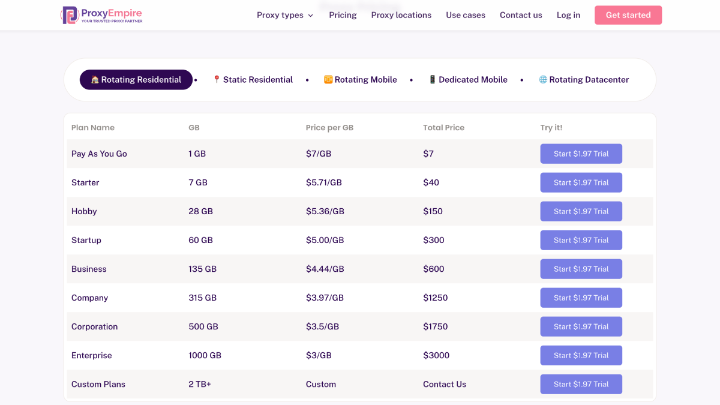This screenshot has height=405, width=720.
Task: Click the $5.00/GB price cell
Action: pyautogui.click(x=325, y=240)
